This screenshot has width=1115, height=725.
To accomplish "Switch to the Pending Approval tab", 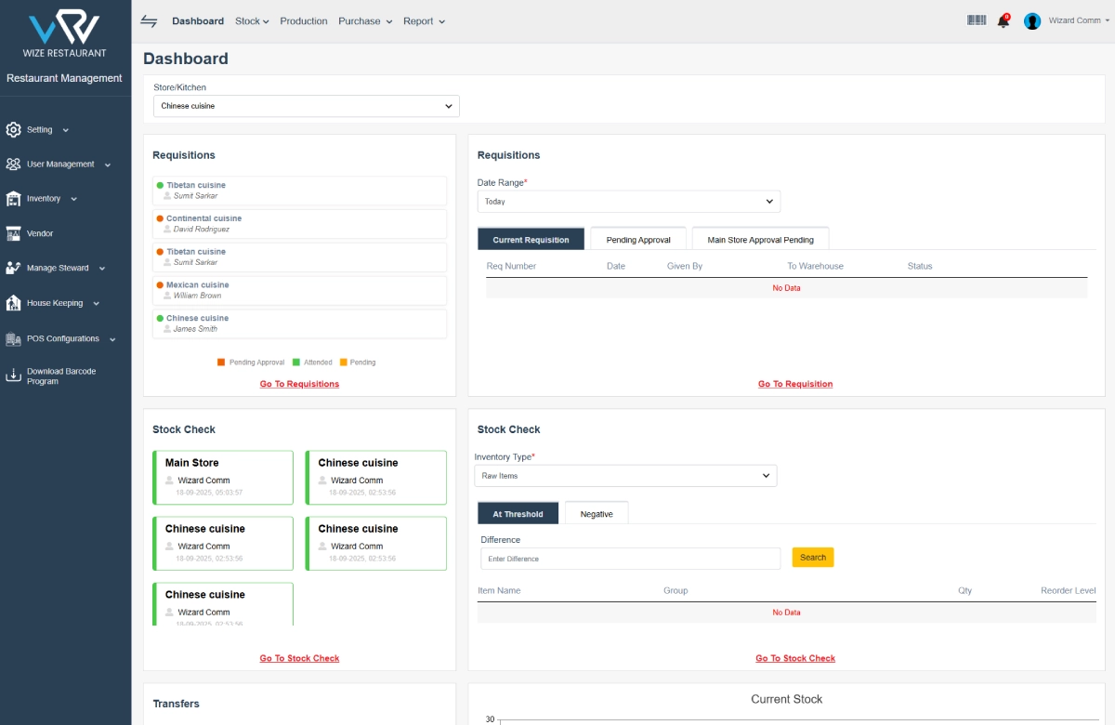I will tap(638, 240).
